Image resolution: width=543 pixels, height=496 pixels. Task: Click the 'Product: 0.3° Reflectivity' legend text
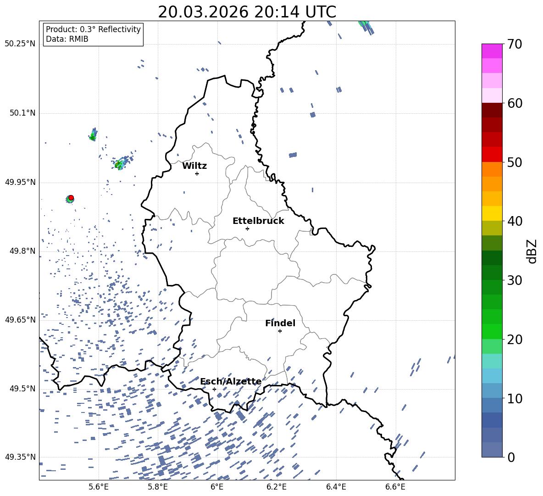point(93,29)
